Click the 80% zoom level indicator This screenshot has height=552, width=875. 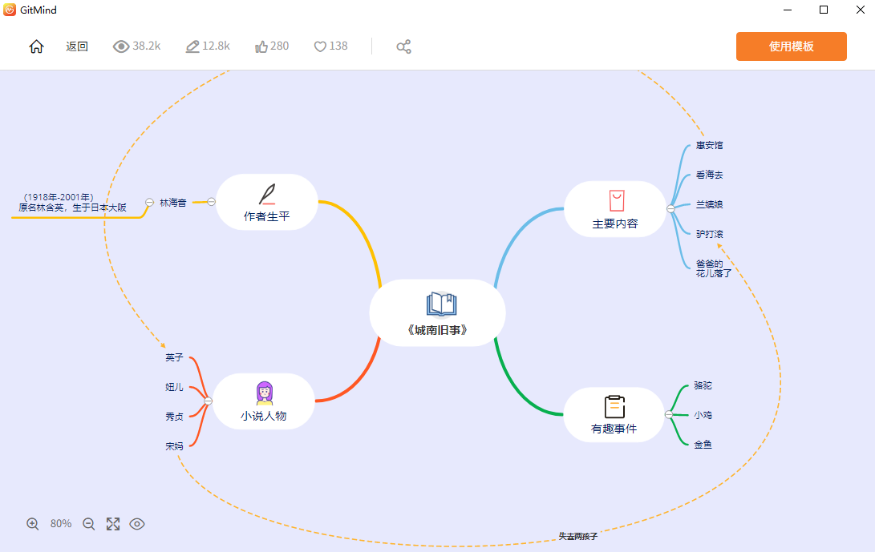click(x=60, y=523)
